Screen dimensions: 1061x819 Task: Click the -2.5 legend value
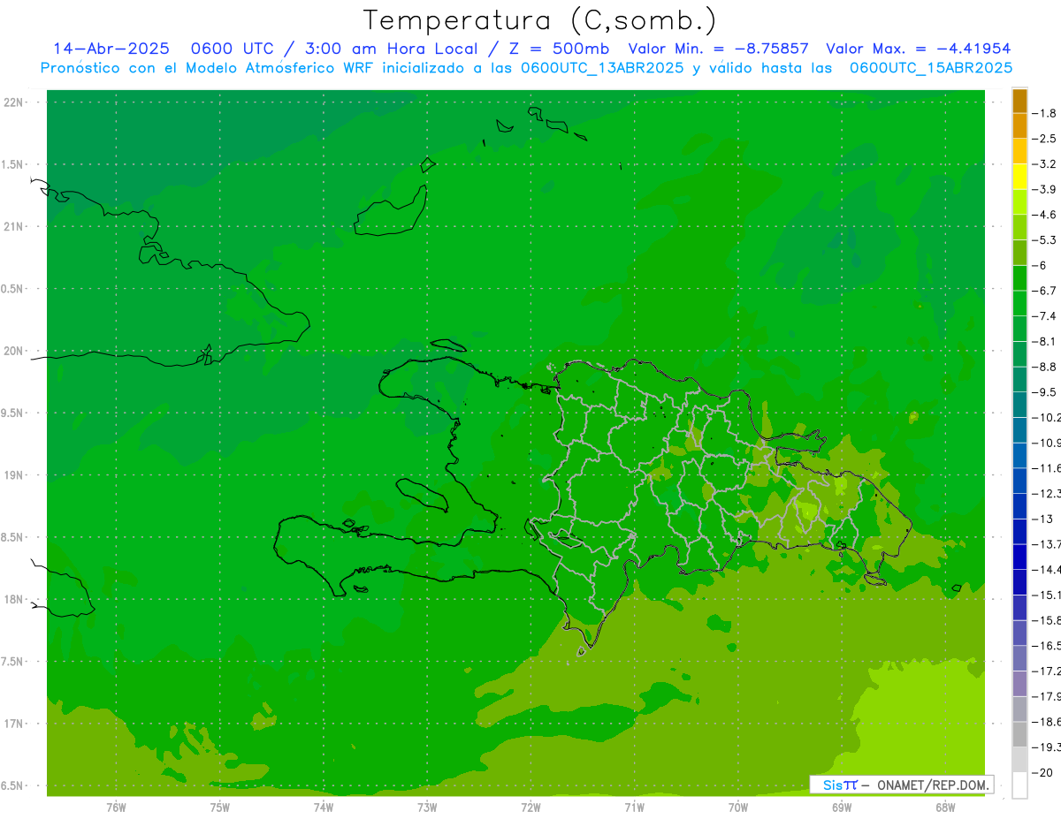click(x=1046, y=139)
